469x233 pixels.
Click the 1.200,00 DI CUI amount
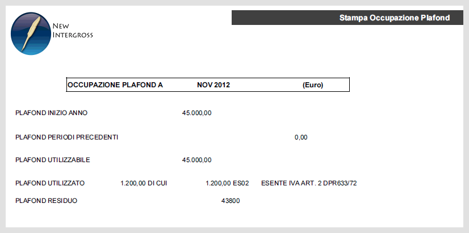144,184
